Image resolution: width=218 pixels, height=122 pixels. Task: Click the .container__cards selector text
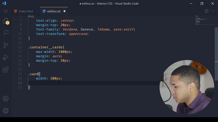point(45,47)
